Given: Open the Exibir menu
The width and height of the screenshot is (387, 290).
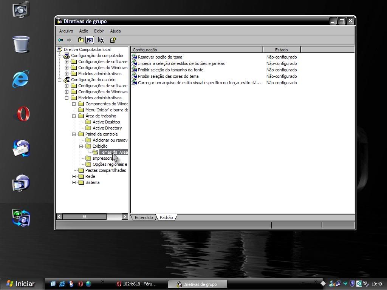Looking at the screenshot, I should 99,31.
